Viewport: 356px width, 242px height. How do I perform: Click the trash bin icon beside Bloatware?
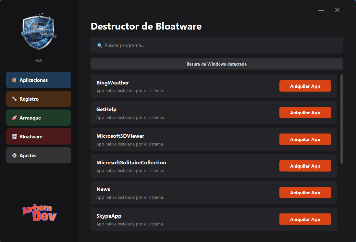[x=14, y=136]
